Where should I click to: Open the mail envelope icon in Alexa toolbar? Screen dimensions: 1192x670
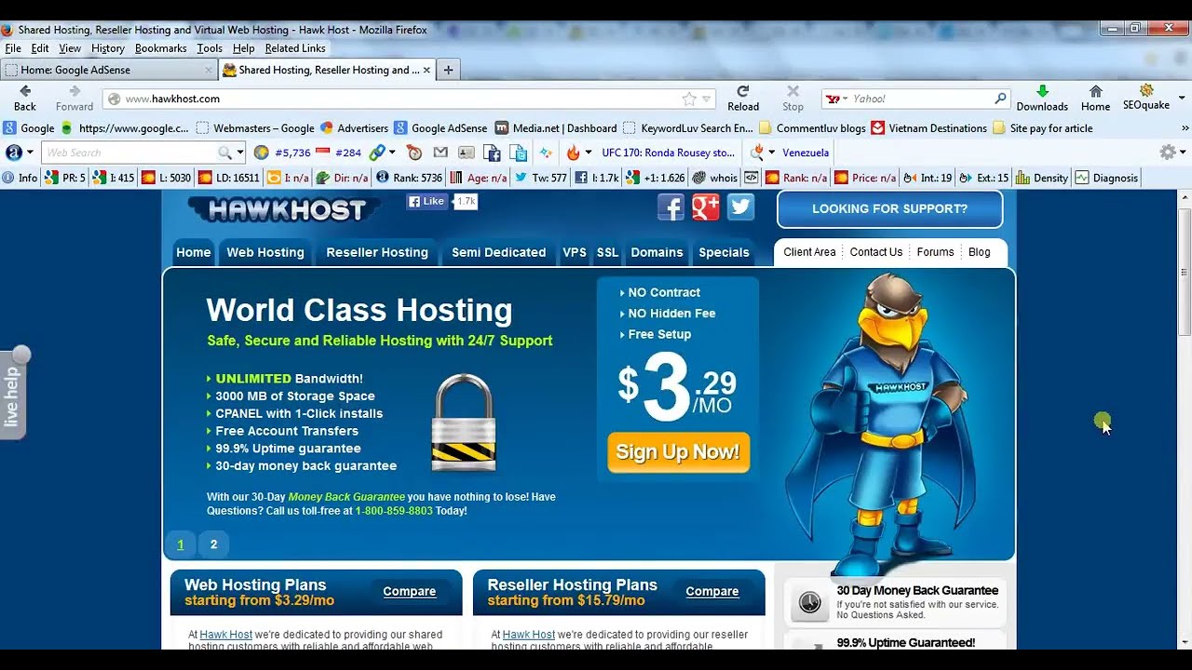pyautogui.click(x=440, y=153)
